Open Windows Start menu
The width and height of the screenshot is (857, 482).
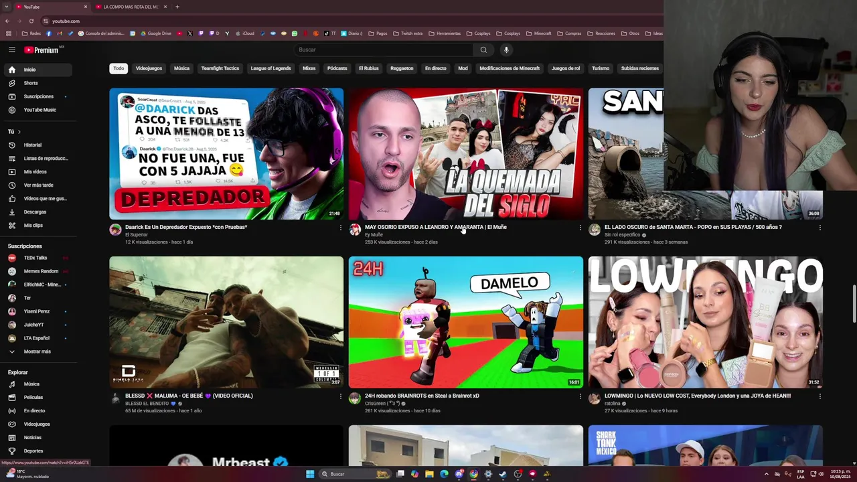[310, 474]
